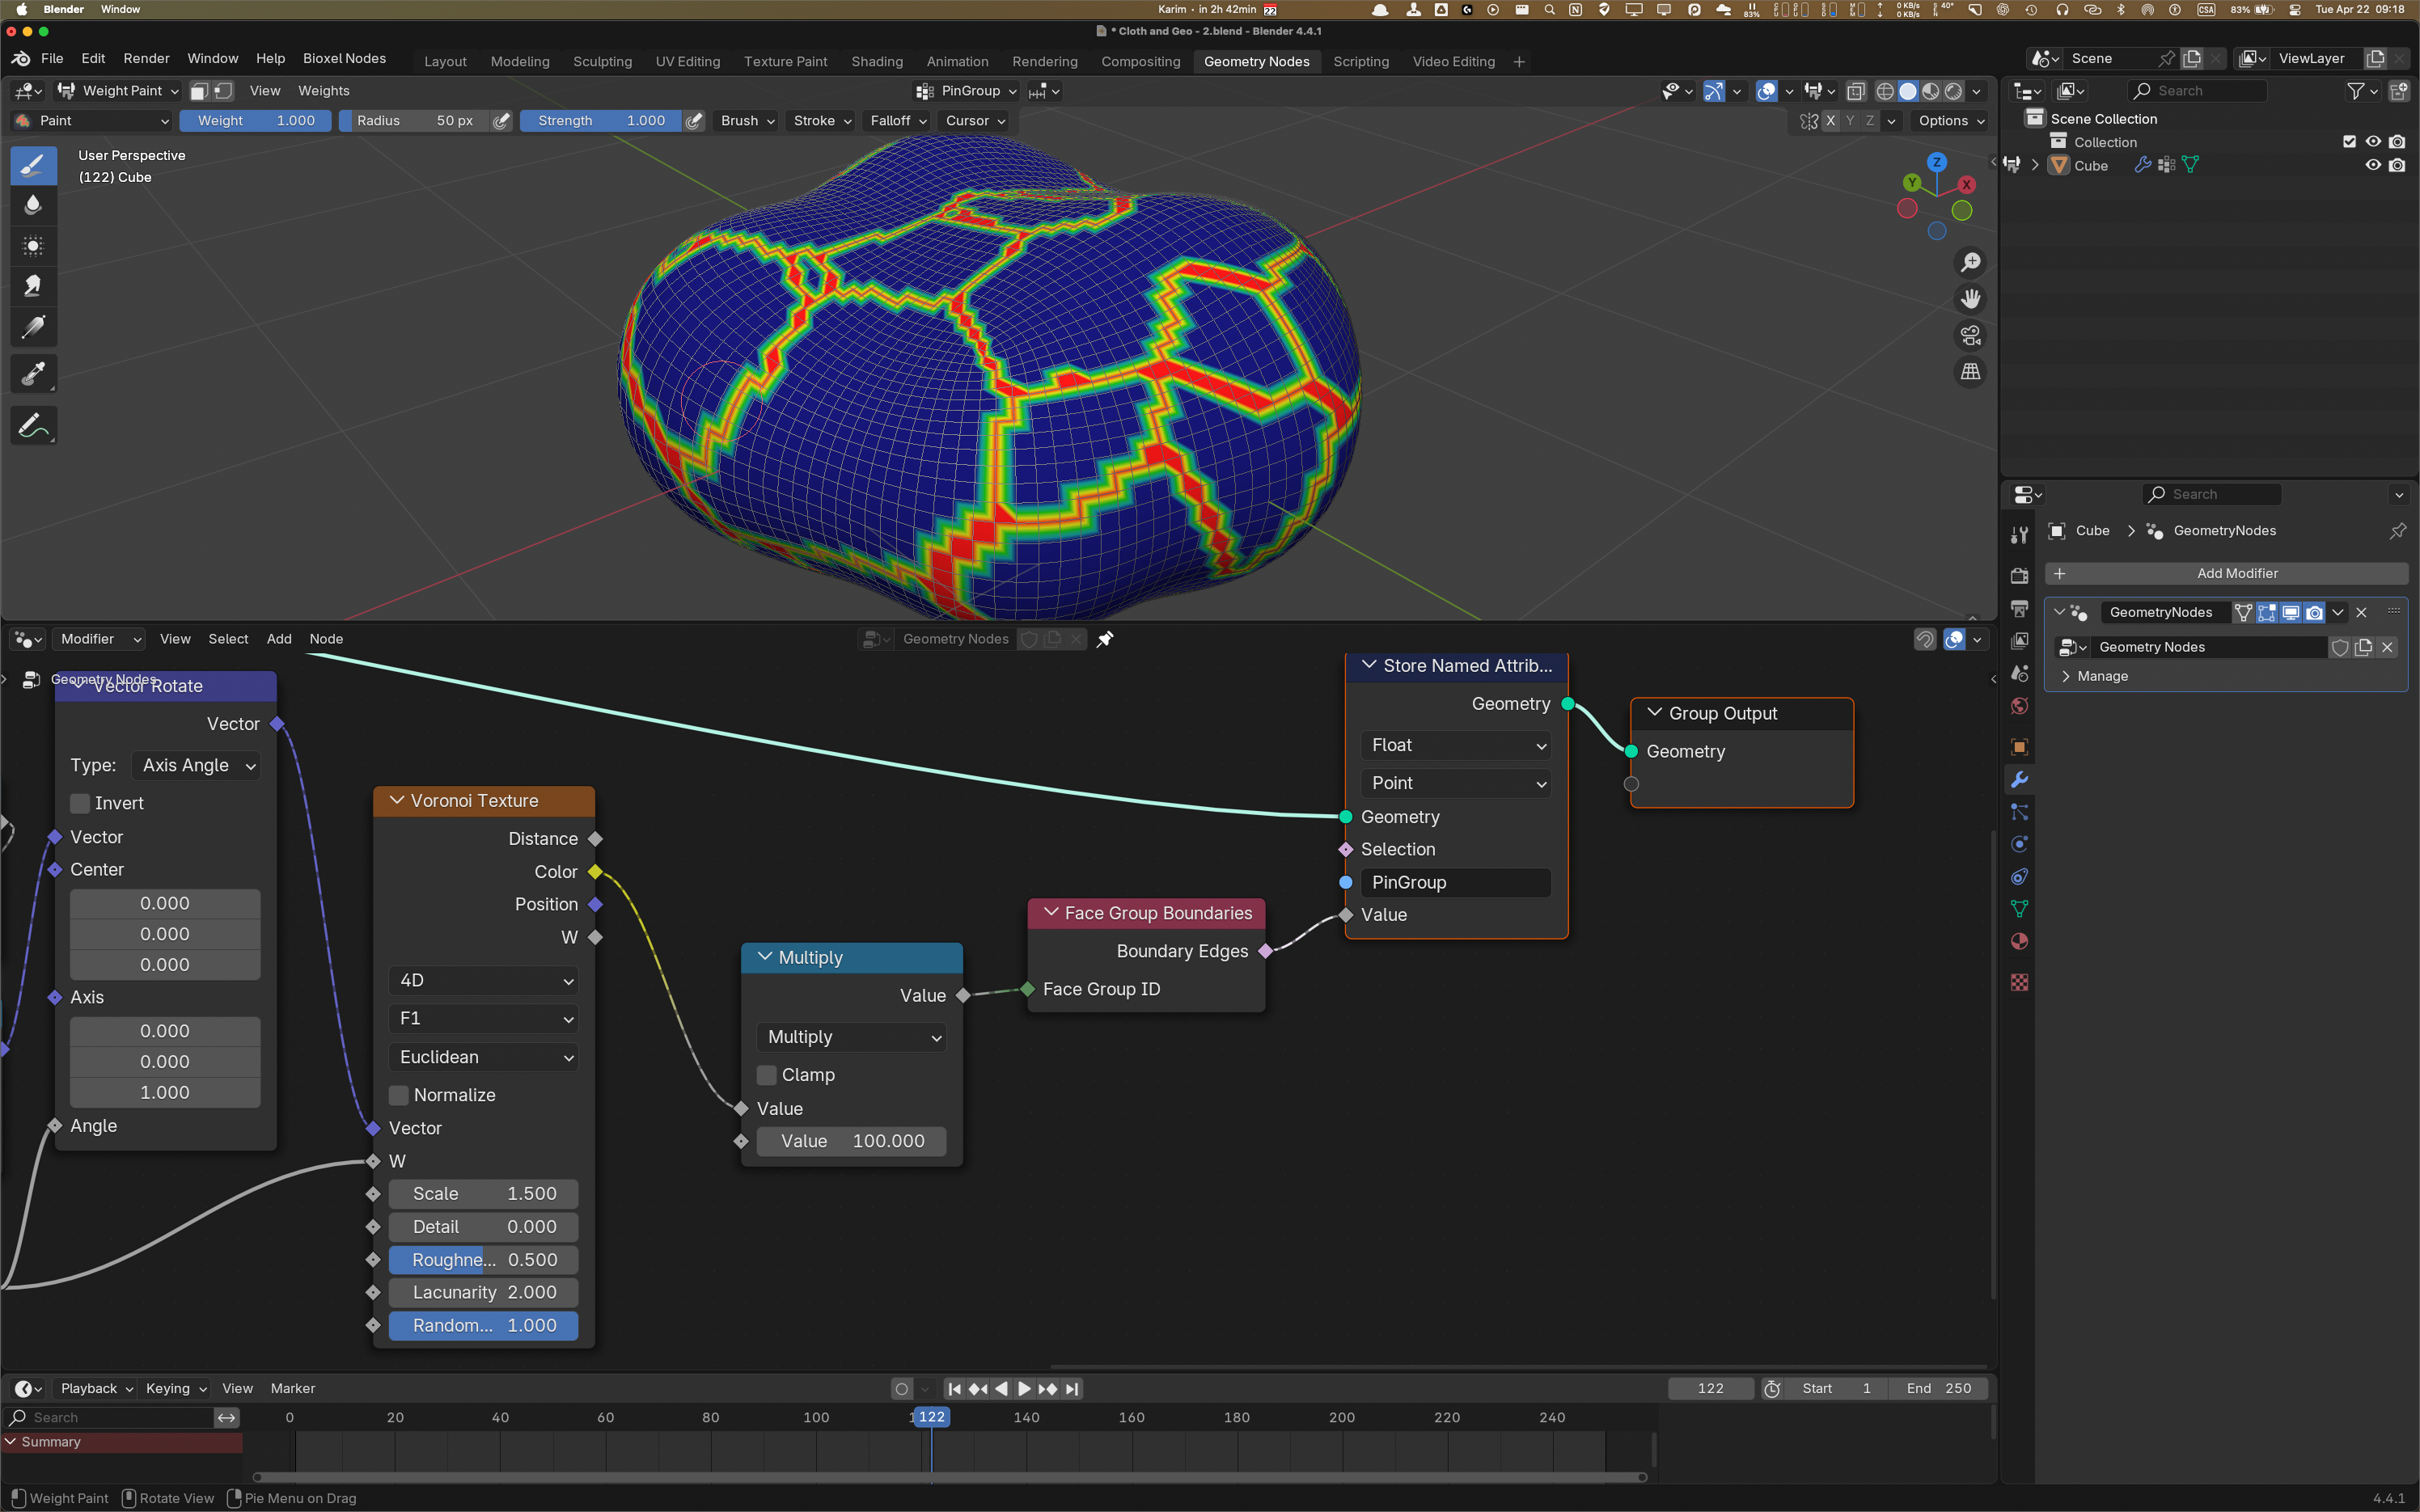Open the viewport Options dropdown
2420x1512 pixels.
point(1950,121)
